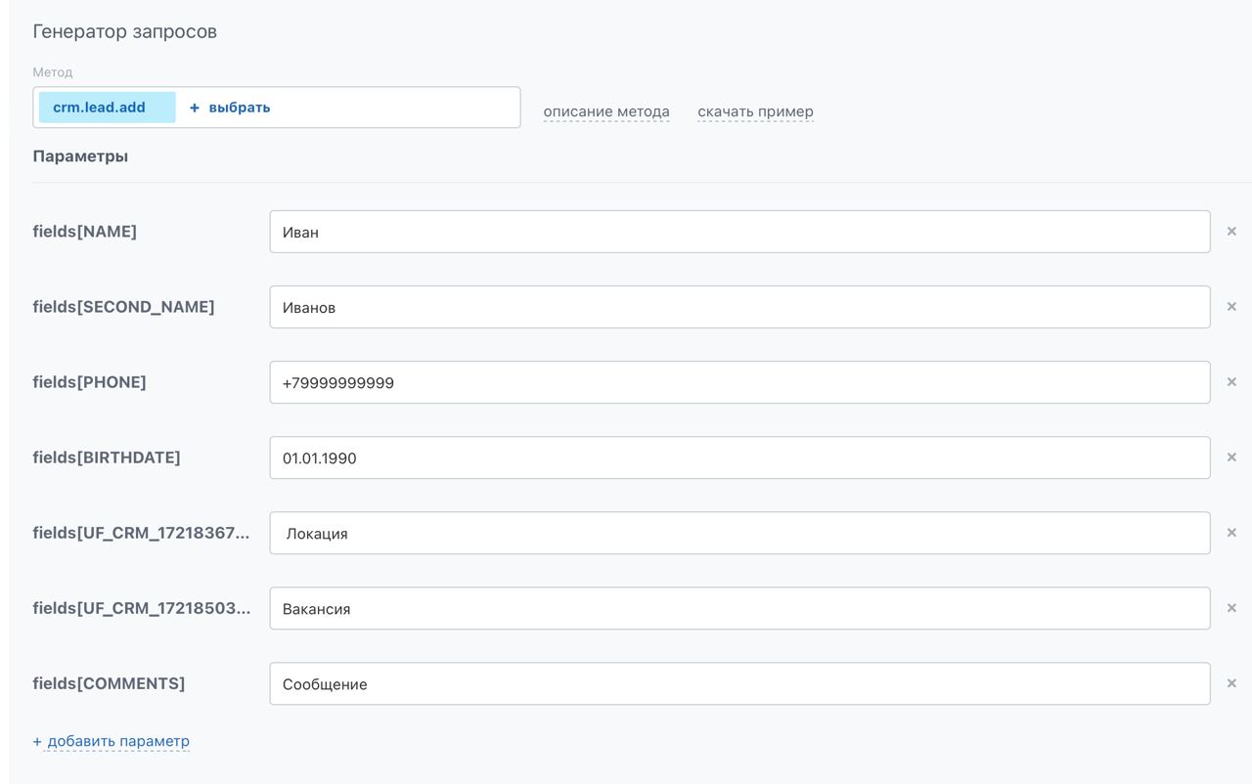Click the comments field containing Сообщение
This screenshot has height=784, width=1252.
point(739,683)
